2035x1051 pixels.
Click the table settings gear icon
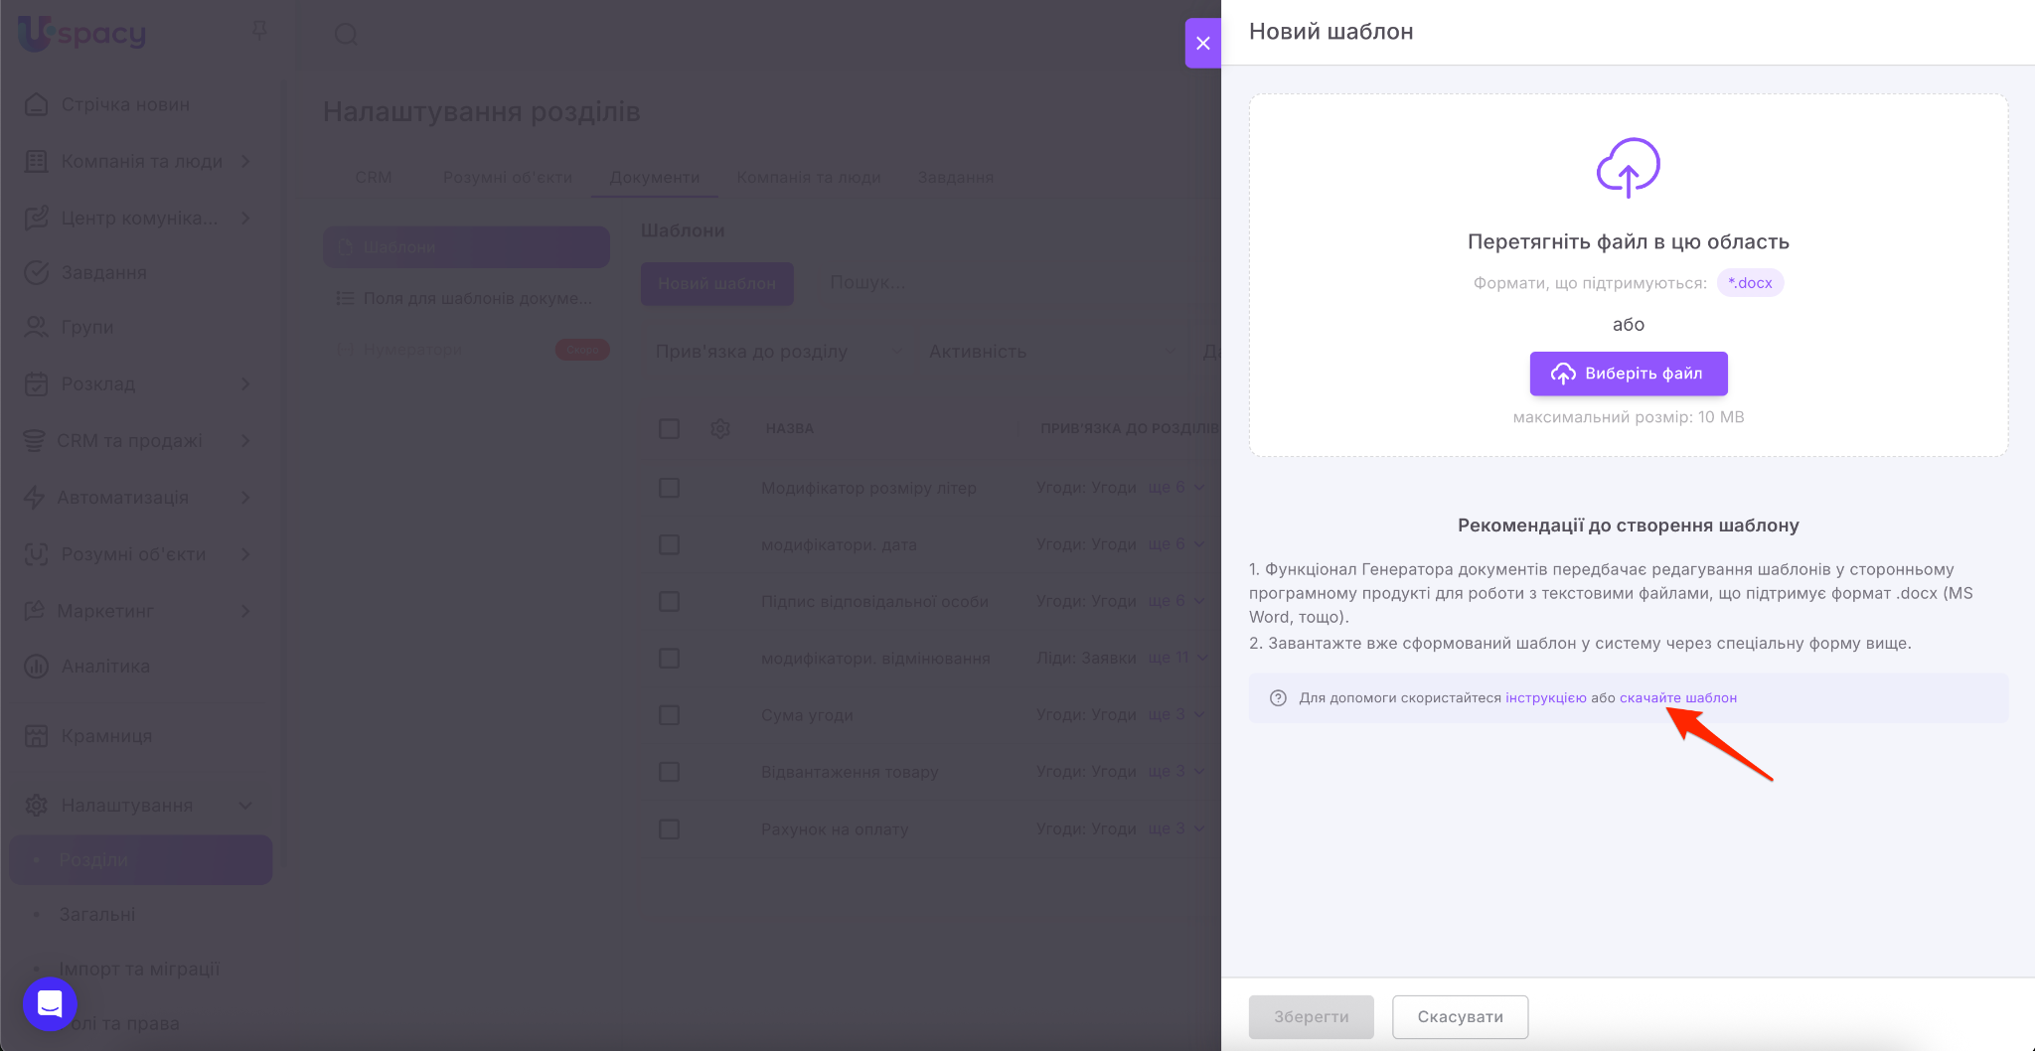(720, 428)
